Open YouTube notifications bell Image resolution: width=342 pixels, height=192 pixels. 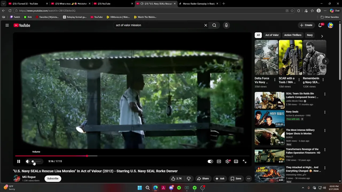point(320,25)
